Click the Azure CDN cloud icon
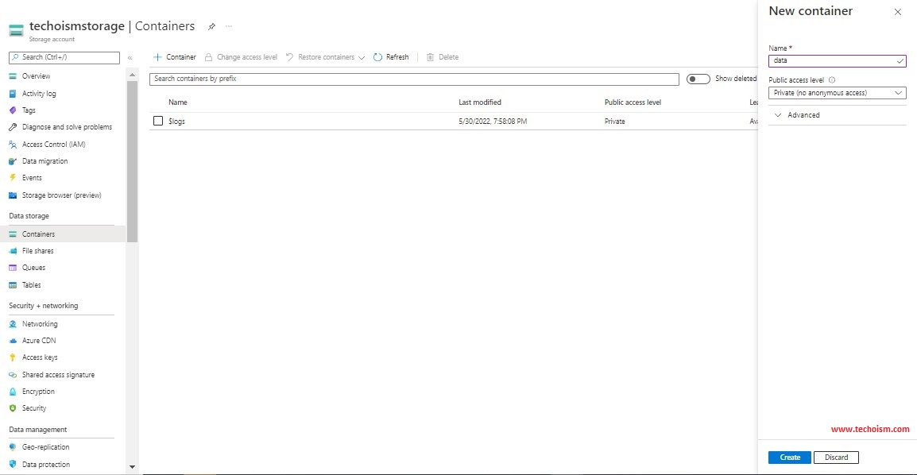Image resolution: width=917 pixels, height=475 pixels. 13,341
